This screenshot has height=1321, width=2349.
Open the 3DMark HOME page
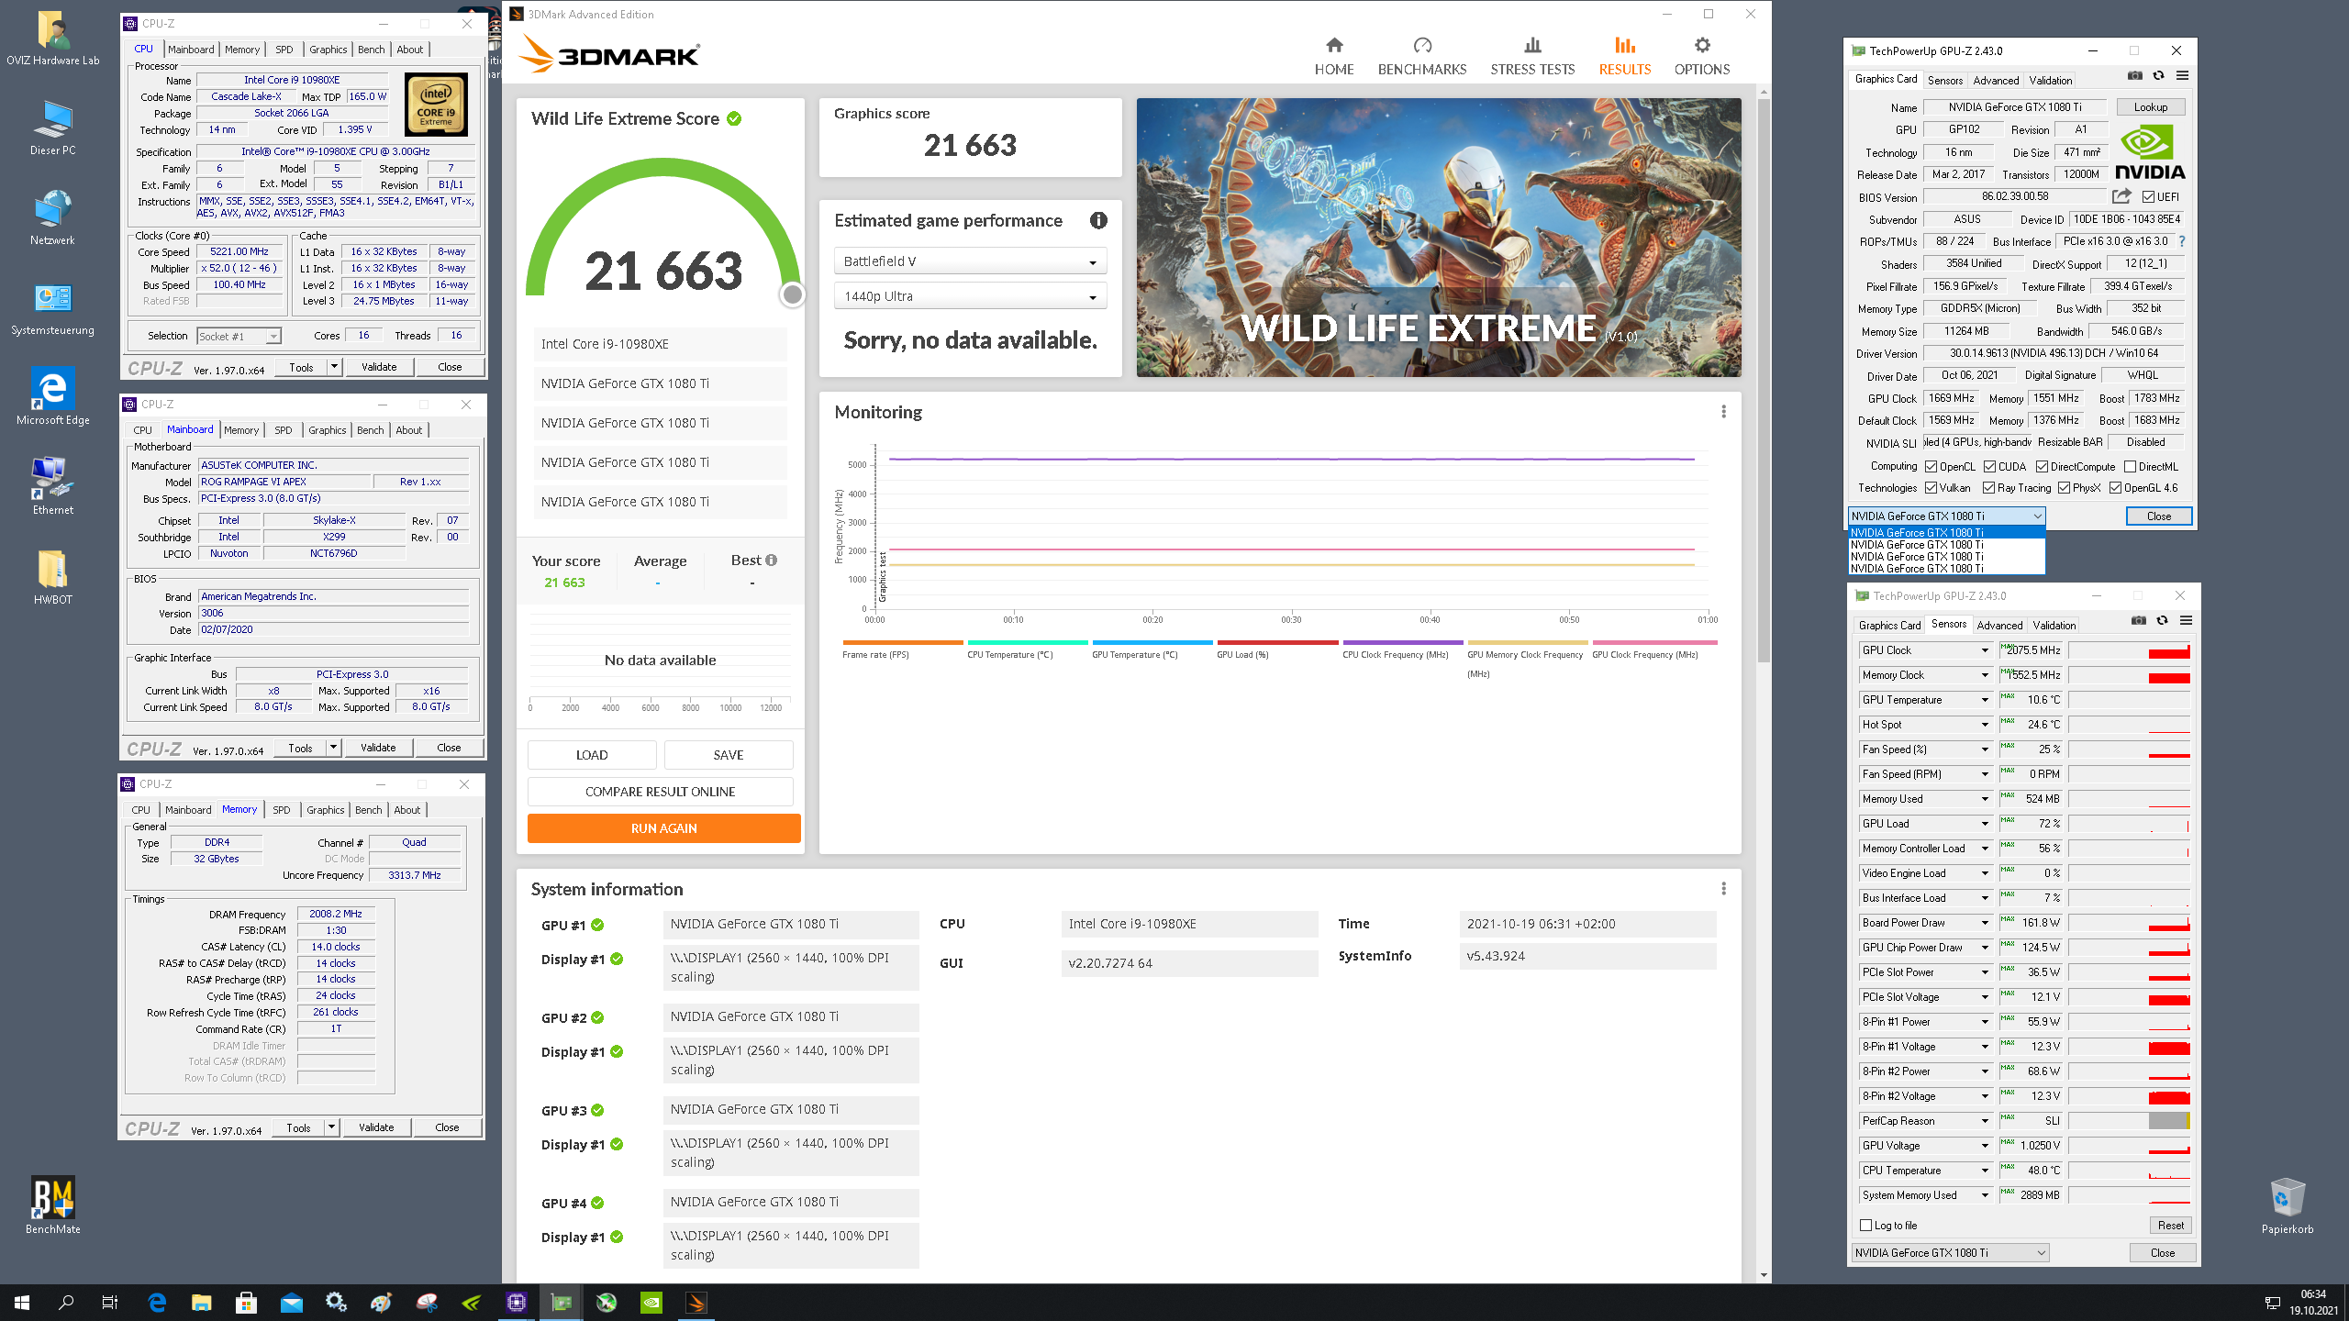coord(1333,56)
